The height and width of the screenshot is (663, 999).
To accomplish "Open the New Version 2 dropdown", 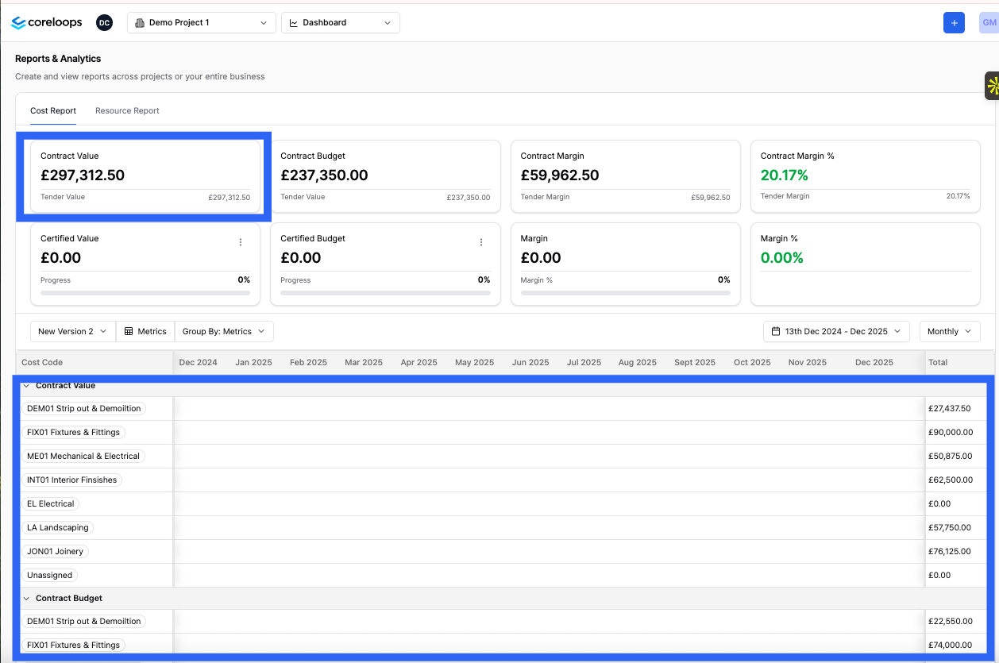I will pos(72,332).
